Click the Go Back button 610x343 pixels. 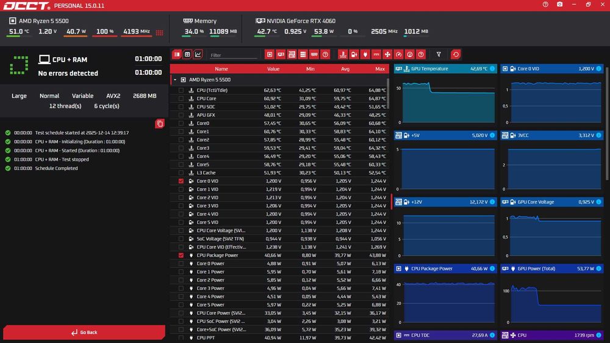coord(84,332)
